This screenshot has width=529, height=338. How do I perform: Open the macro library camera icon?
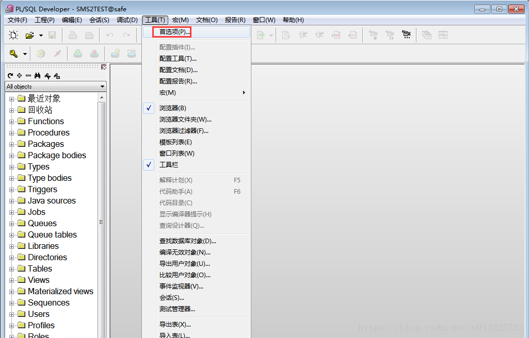[x=406, y=35]
